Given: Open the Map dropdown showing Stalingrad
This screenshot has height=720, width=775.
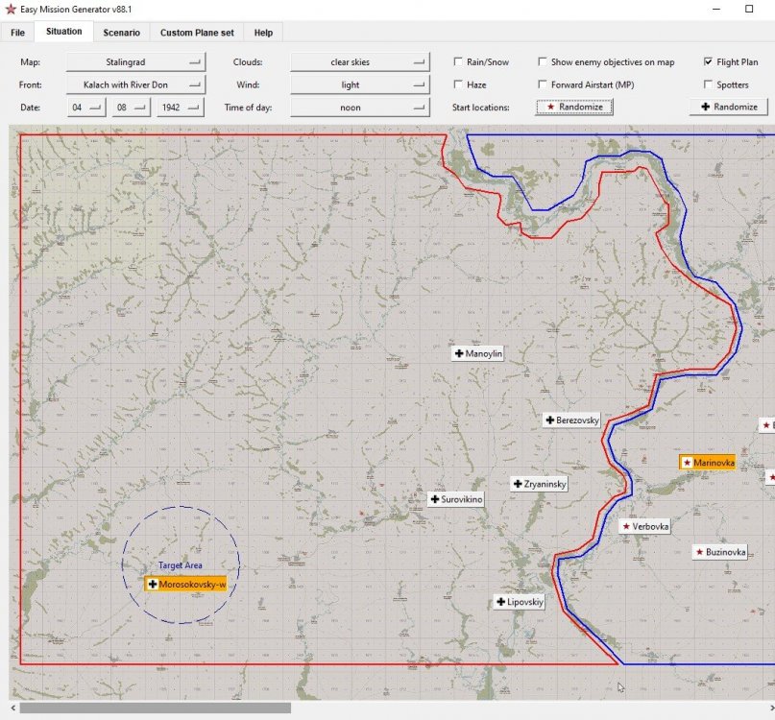Looking at the screenshot, I should (135, 62).
